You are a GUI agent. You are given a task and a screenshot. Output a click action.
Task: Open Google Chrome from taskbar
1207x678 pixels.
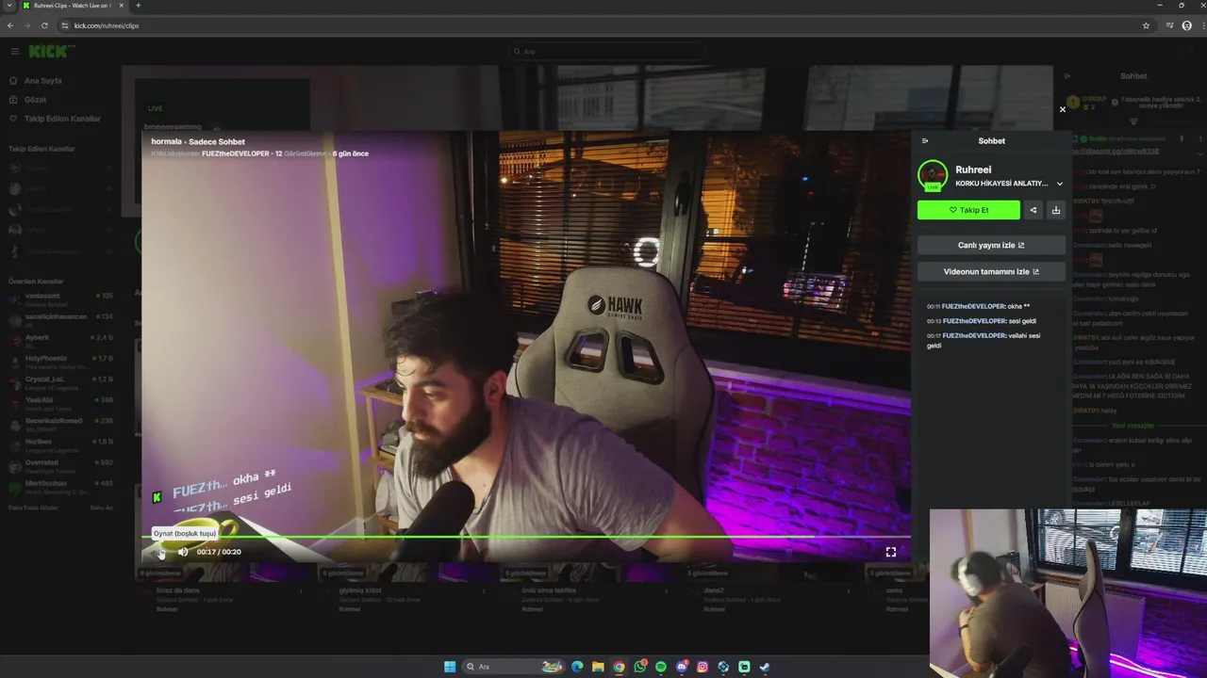619,667
